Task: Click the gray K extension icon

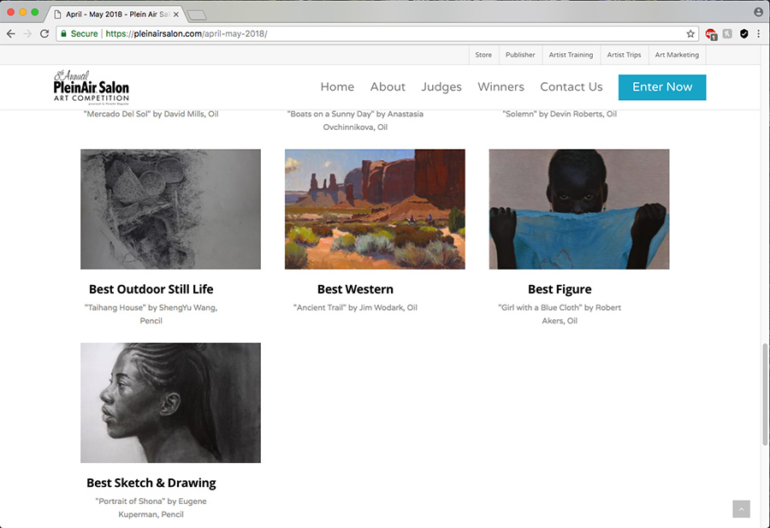Action: (727, 34)
